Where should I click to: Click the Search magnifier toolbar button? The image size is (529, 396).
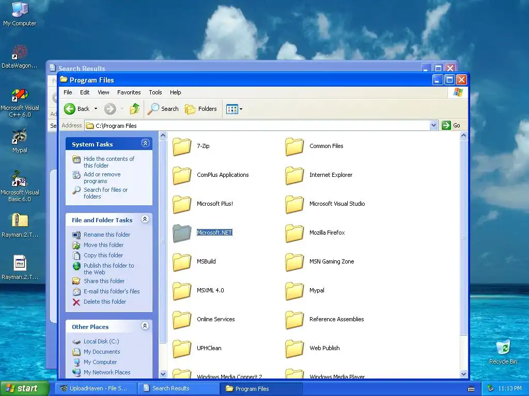(163, 109)
